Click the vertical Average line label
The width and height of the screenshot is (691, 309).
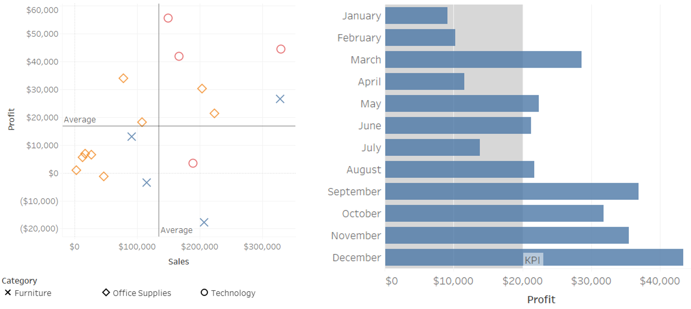coord(176,230)
